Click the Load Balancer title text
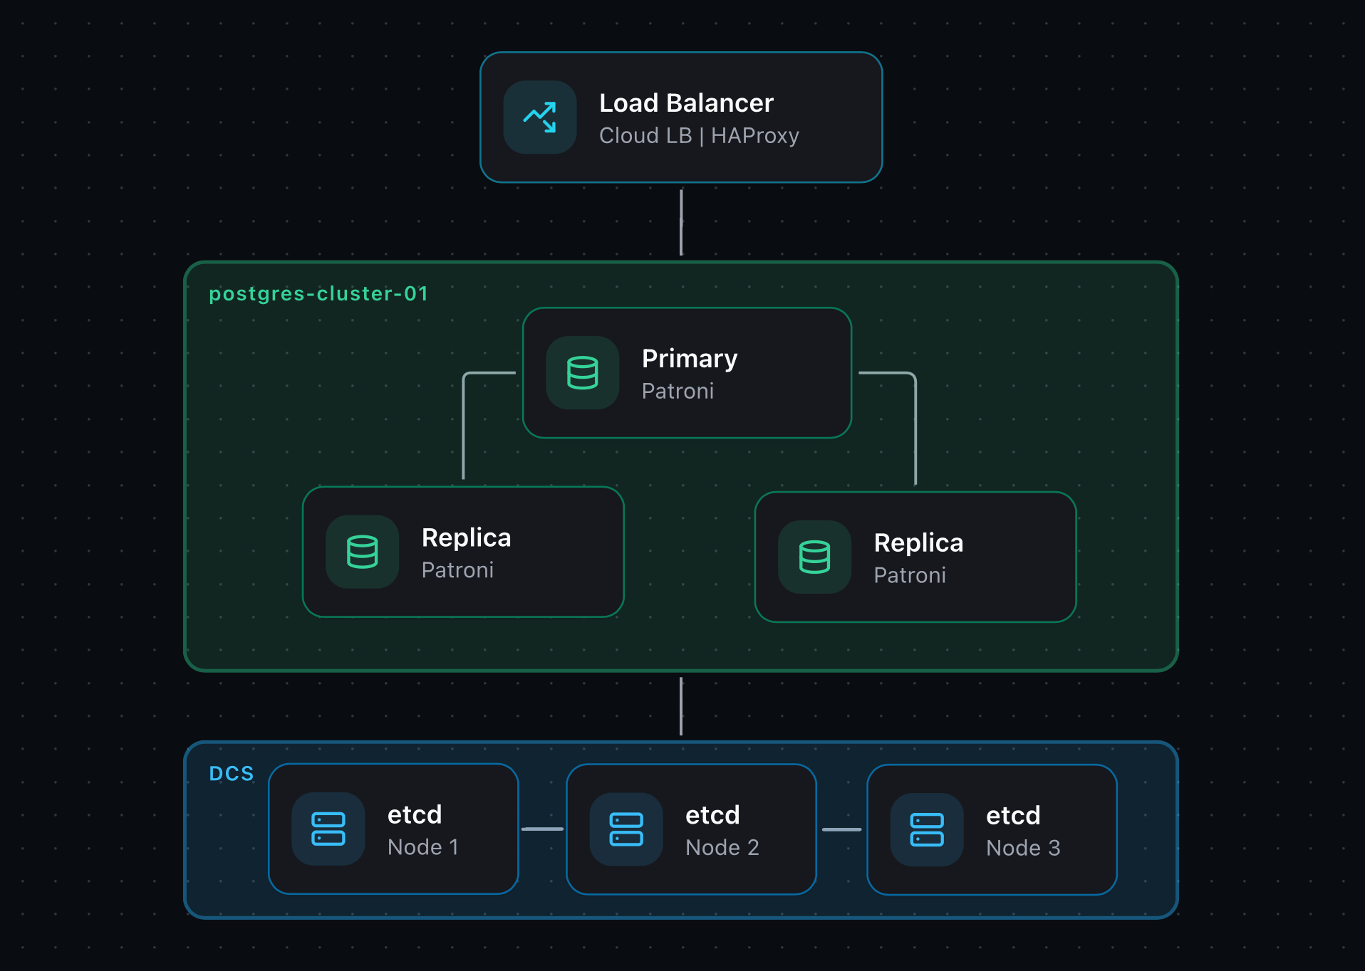1365x971 pixels. (686, 103)
